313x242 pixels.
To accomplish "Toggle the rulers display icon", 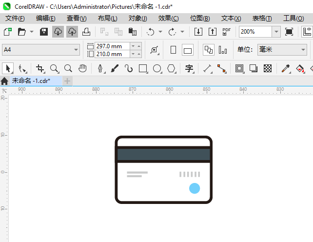I will point(307,32).
